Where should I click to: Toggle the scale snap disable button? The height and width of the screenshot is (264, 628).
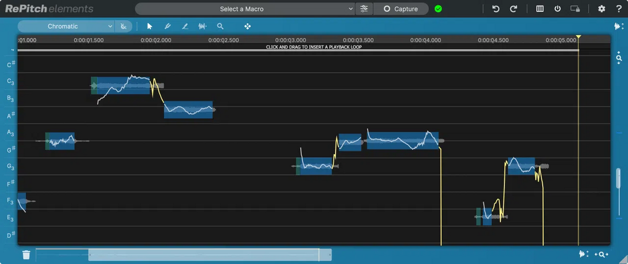point(124,26)
